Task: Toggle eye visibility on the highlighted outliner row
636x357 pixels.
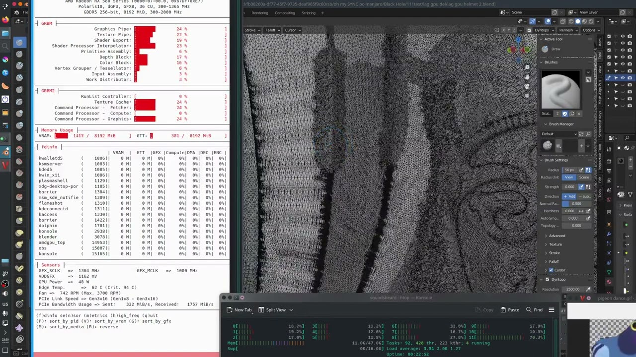Action: click(x=622, y=78)
